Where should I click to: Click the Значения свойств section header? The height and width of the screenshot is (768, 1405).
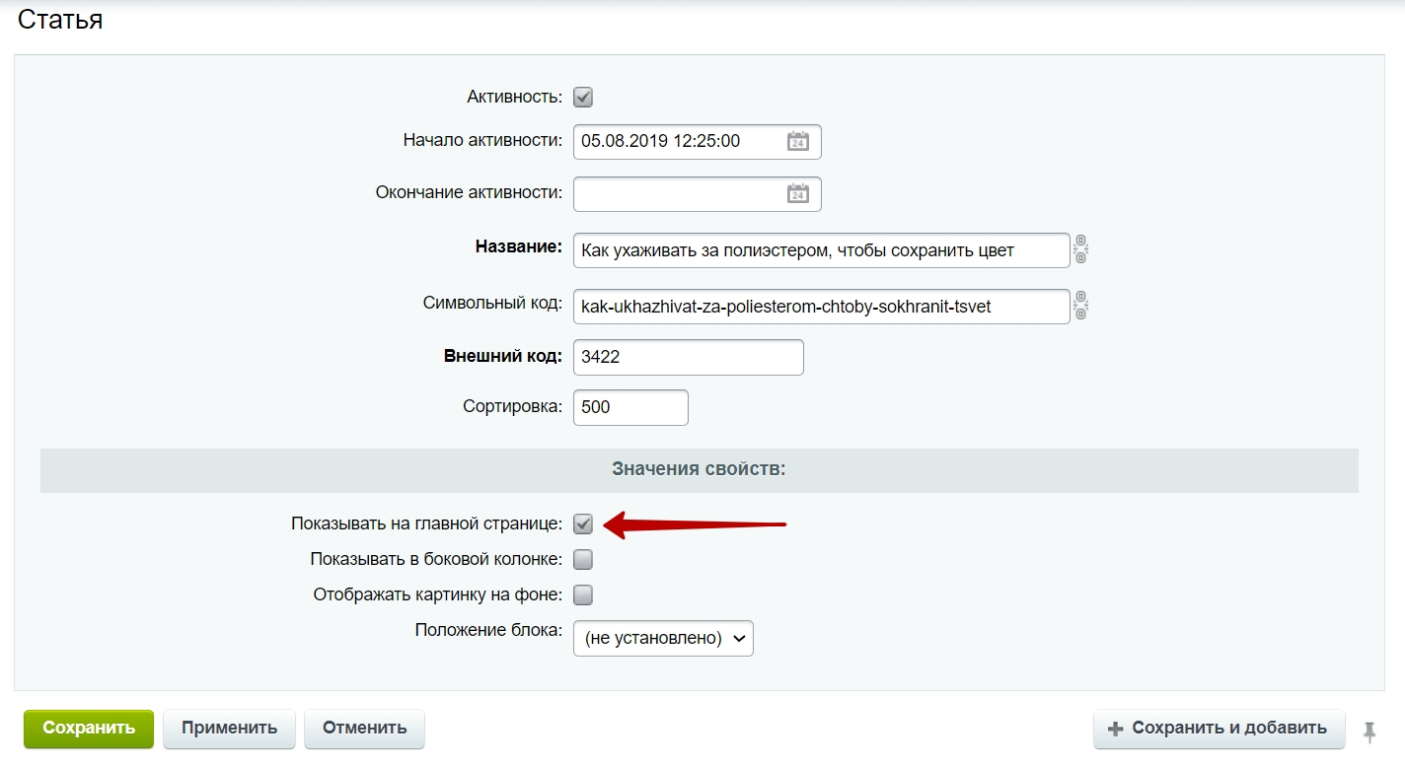tap(699, 470)
